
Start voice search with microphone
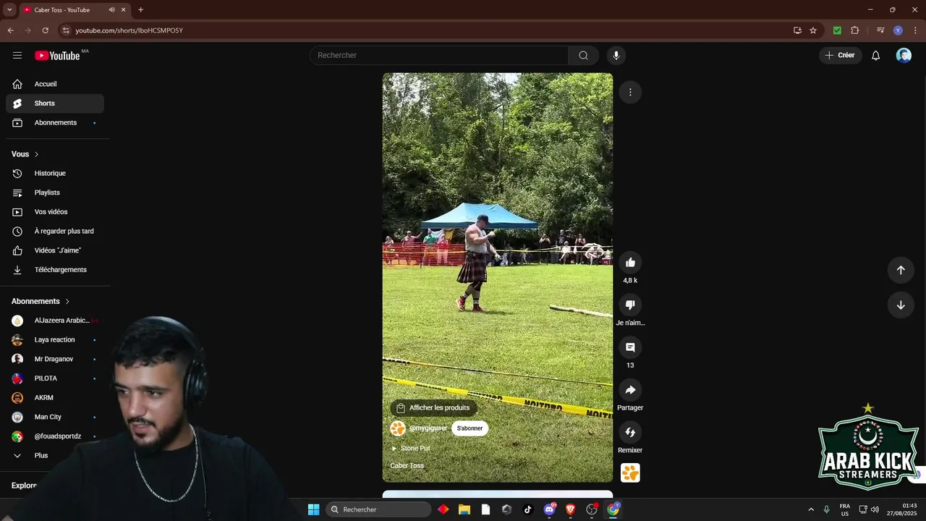click(x=616, y=55)
